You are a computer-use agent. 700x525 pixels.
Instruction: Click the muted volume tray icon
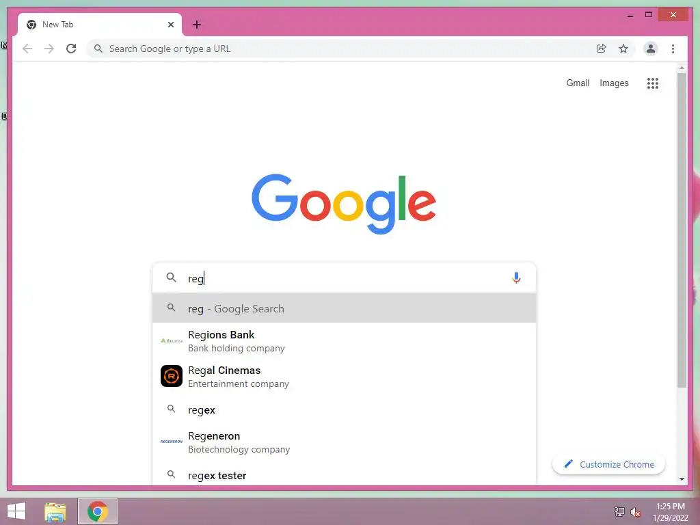point(635,511)
